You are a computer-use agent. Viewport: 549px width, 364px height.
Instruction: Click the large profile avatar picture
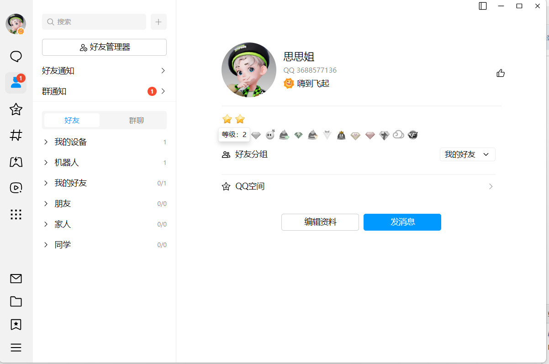coord(249,70)
